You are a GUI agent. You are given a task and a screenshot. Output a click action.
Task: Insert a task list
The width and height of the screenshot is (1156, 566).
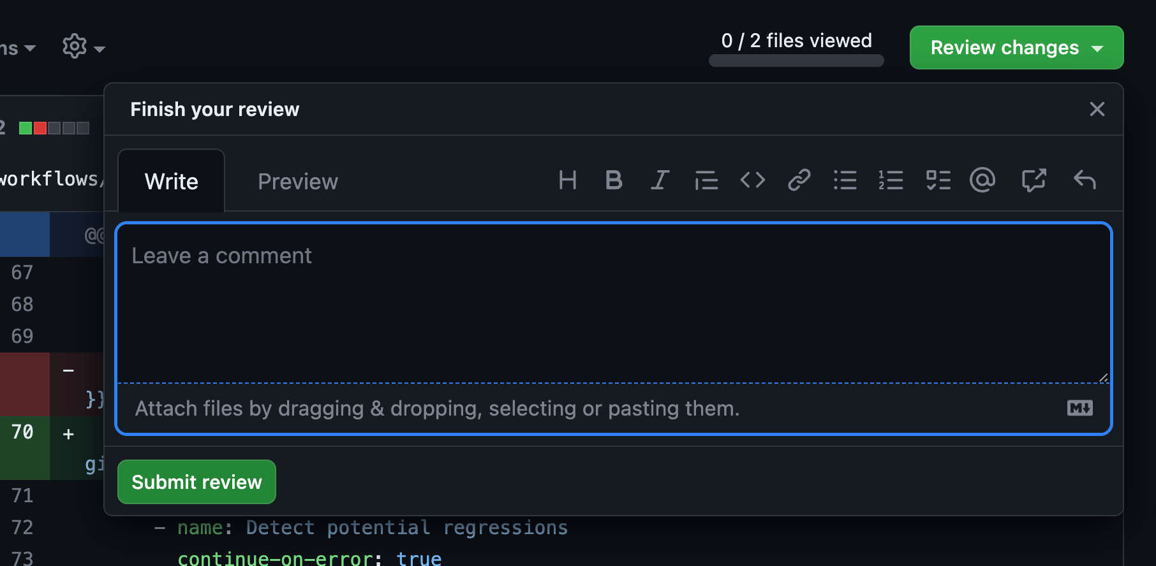(937, 180)
